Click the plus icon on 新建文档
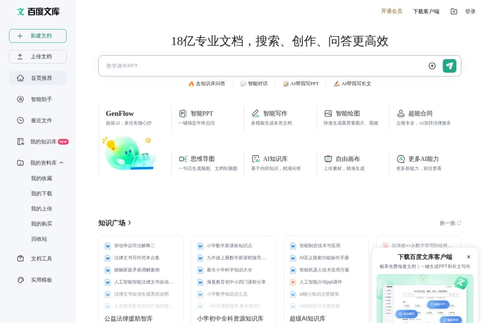 point(20,36)
